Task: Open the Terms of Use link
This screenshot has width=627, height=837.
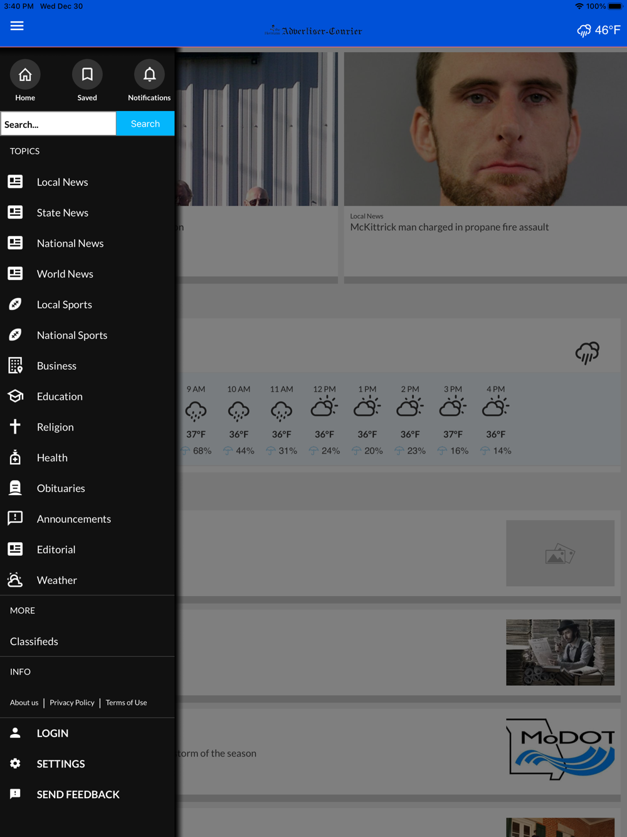Action: tap(126, 703)
